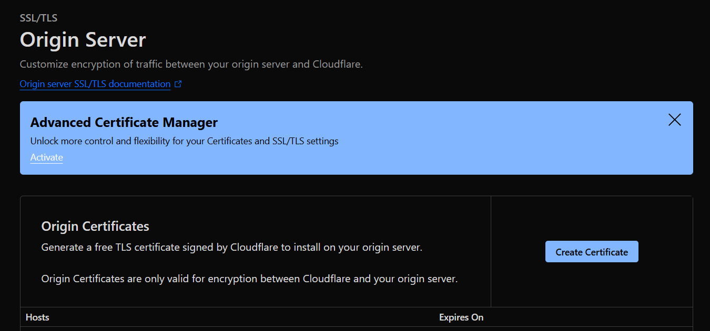Viewport: 710px width, 331px height.
Task: Click the Expires On column header
Action: point(461,317)
